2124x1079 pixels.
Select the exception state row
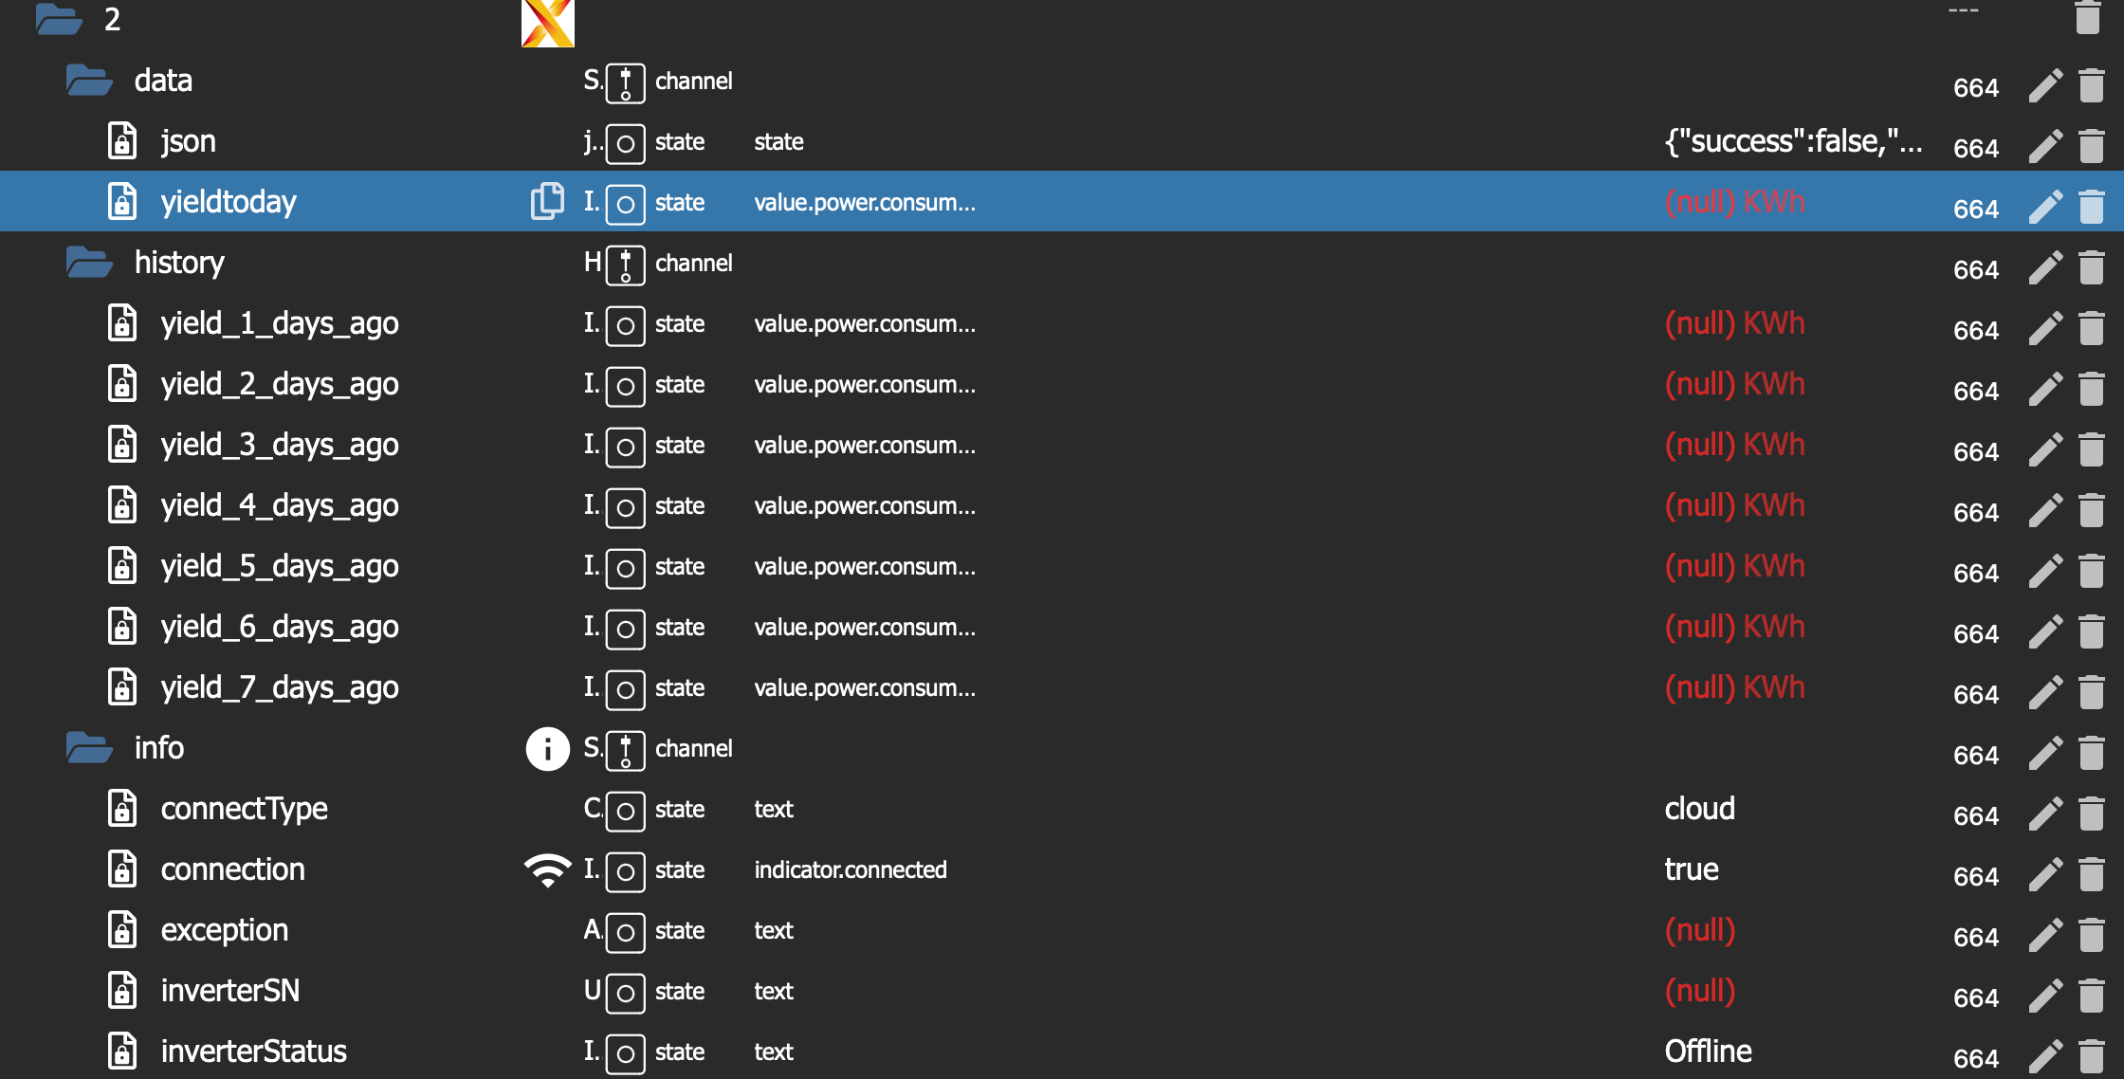point(225,930)
